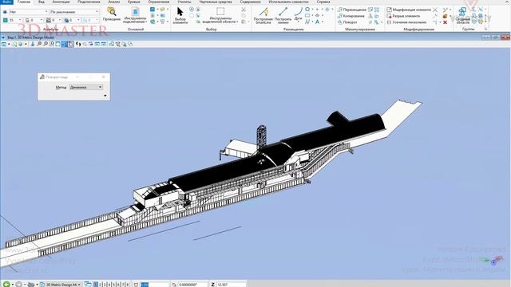Click the display style view toolbar icon
511x287 pixels.
pyautogui.click(x=14, y=44)
